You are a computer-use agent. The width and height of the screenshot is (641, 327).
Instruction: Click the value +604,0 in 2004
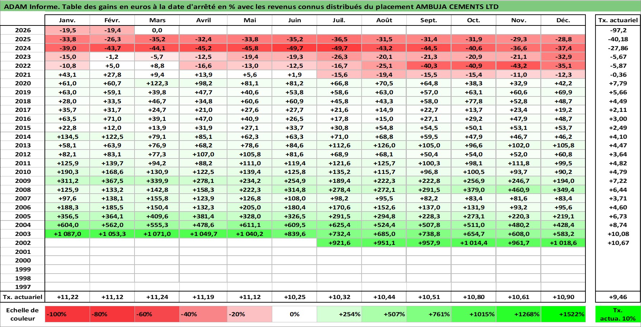(67, 225)
